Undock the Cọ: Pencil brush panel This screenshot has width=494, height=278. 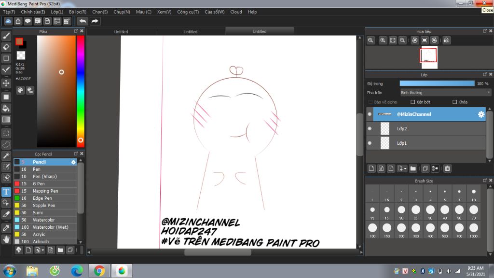click(x=76, y=153)
